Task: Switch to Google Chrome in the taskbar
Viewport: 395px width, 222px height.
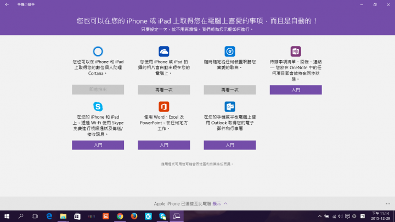Action: [120, 216]
